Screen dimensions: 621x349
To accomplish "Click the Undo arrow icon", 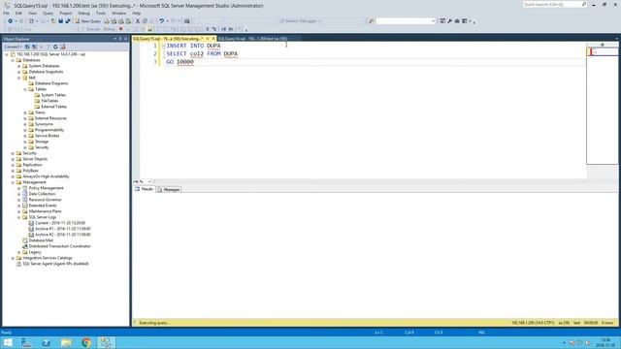I will (x=162, y=21).
